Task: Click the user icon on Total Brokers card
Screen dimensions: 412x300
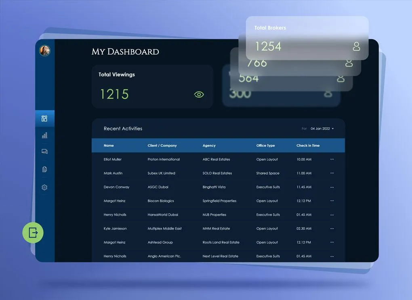Action: 356,46
